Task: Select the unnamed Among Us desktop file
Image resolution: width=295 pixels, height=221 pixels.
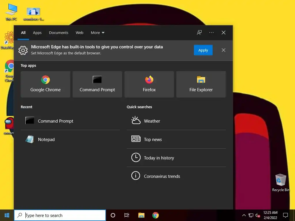Action: 9,126
